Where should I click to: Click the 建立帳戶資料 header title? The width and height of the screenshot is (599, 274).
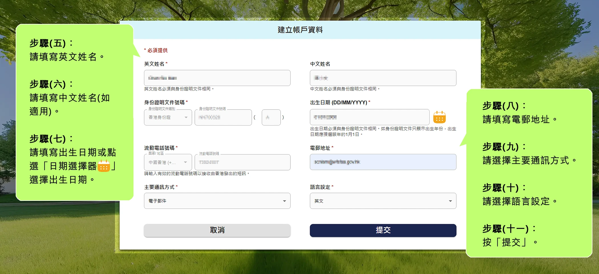click(300, 30)
